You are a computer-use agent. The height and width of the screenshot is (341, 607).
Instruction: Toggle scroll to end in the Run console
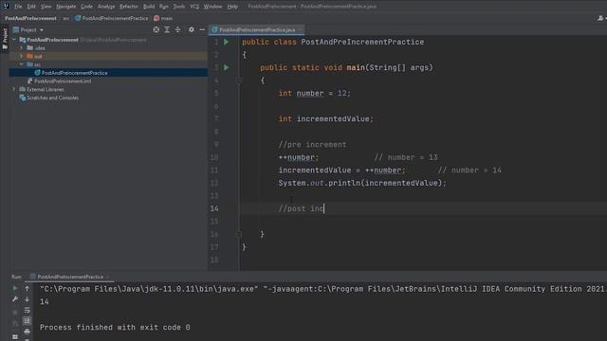click(x=28, y=320)
